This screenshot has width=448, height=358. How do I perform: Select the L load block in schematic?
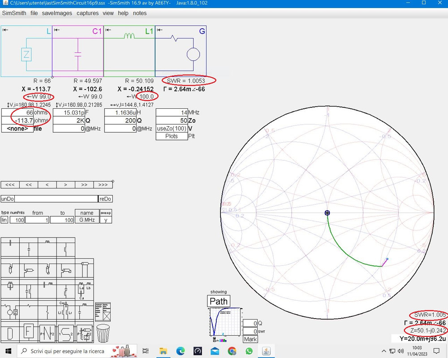tap(26, 51)
